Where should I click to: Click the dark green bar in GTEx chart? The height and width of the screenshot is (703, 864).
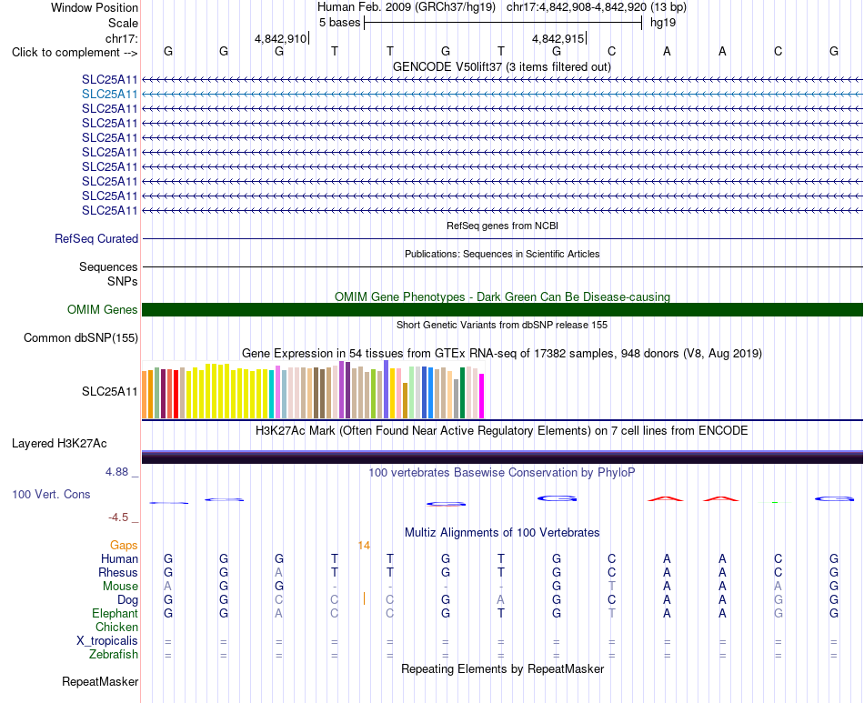coord(462,393)
